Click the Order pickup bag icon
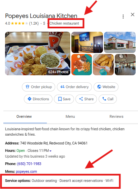The image size is (138, 189). (x=28, y=87)
